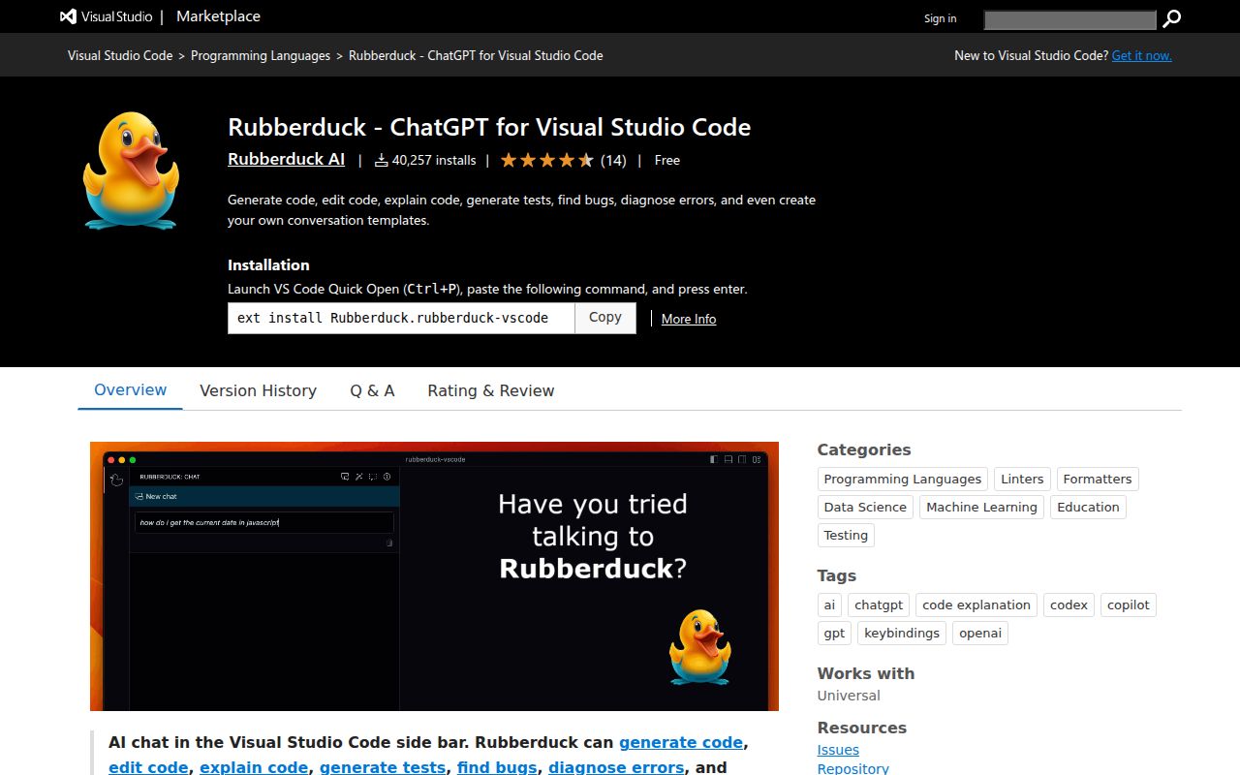Viewport: 1240px width, 775px height.
Task: Copy the install command
Action: point(605,318)
